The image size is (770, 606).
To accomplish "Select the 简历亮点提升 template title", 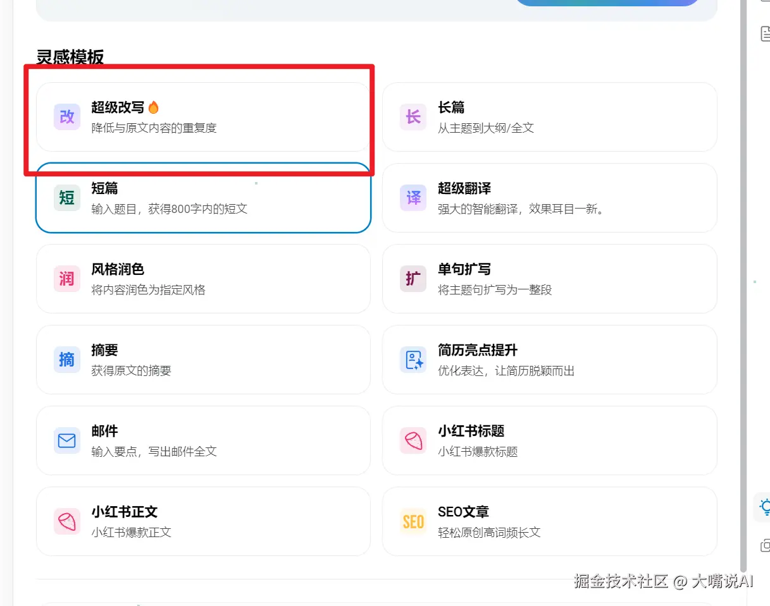I will [x=478, y=350].
